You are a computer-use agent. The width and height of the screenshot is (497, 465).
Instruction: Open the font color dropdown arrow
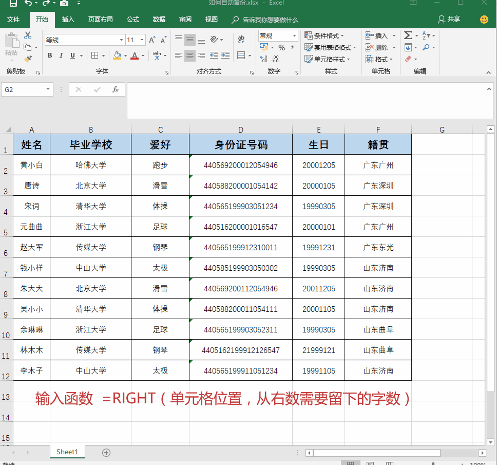click(x=143, y=56)
